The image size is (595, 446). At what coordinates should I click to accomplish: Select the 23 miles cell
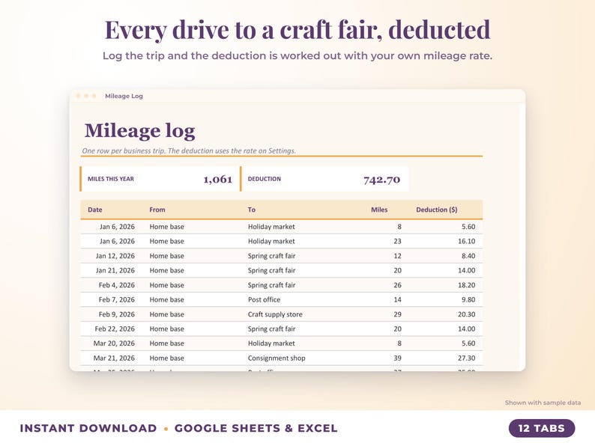397,241
